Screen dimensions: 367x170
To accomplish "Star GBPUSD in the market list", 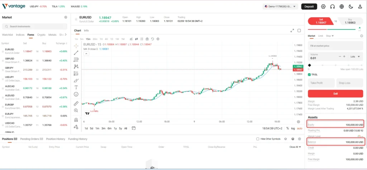I will [3, 61].
